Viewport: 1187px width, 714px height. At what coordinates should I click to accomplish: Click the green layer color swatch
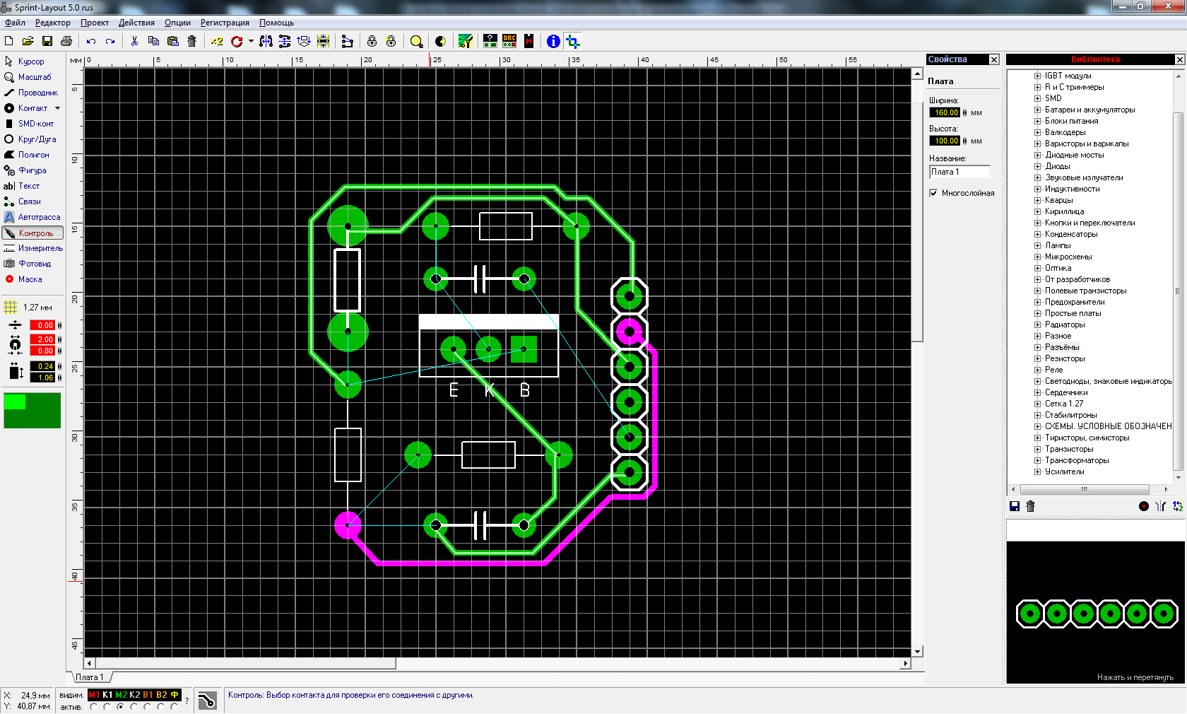[x=32, y=411]
